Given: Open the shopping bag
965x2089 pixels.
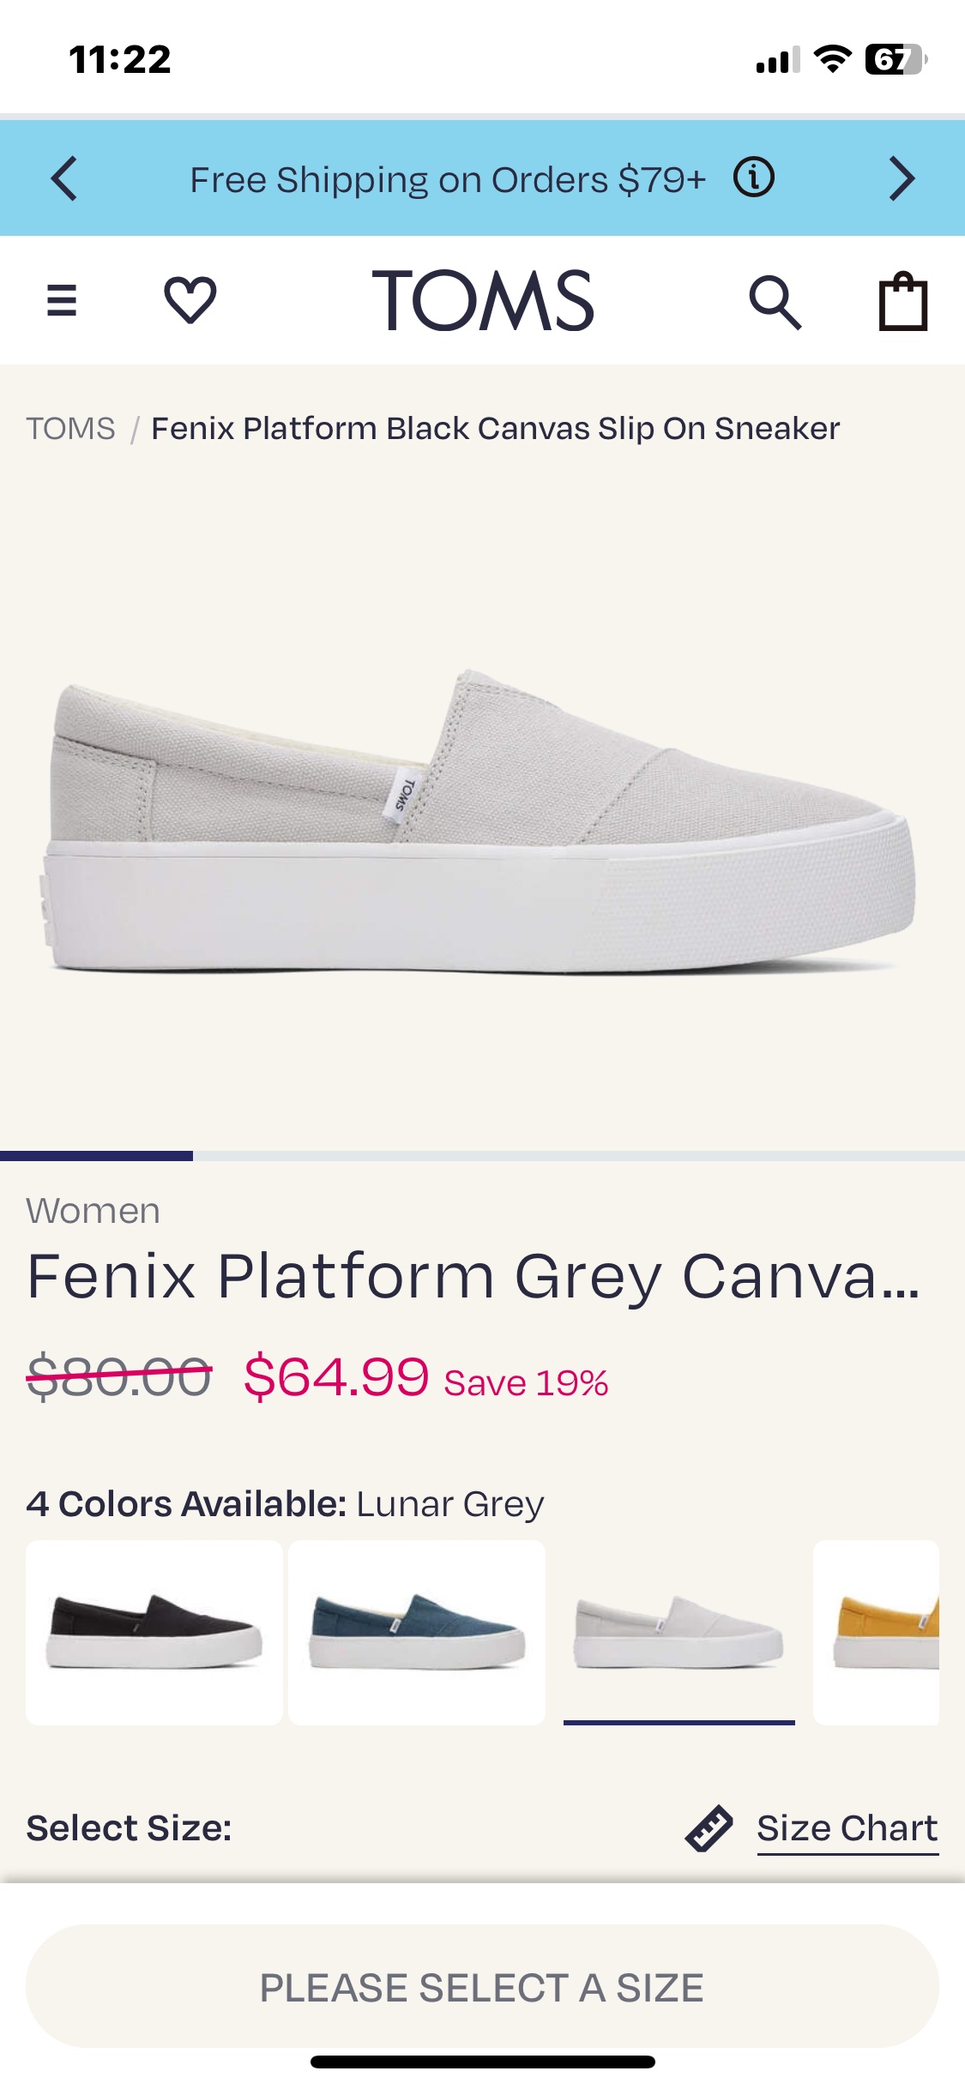Looking at the screenshot, I should [903, 300].
